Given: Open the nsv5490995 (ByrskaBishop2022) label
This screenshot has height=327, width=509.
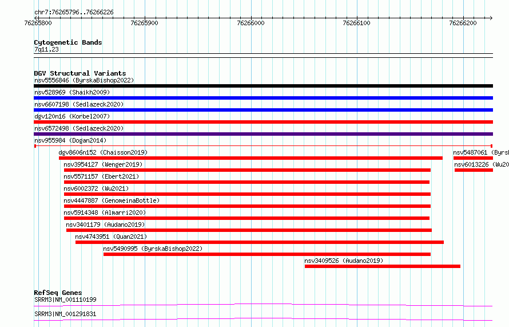Looking at the screenshot, I should tap(153, 249).
